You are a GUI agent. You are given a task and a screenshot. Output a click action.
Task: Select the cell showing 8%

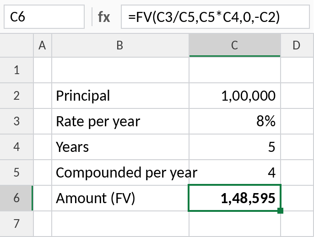pos(235,121)
